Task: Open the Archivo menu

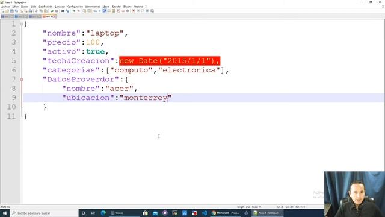Action: (5, 7)
